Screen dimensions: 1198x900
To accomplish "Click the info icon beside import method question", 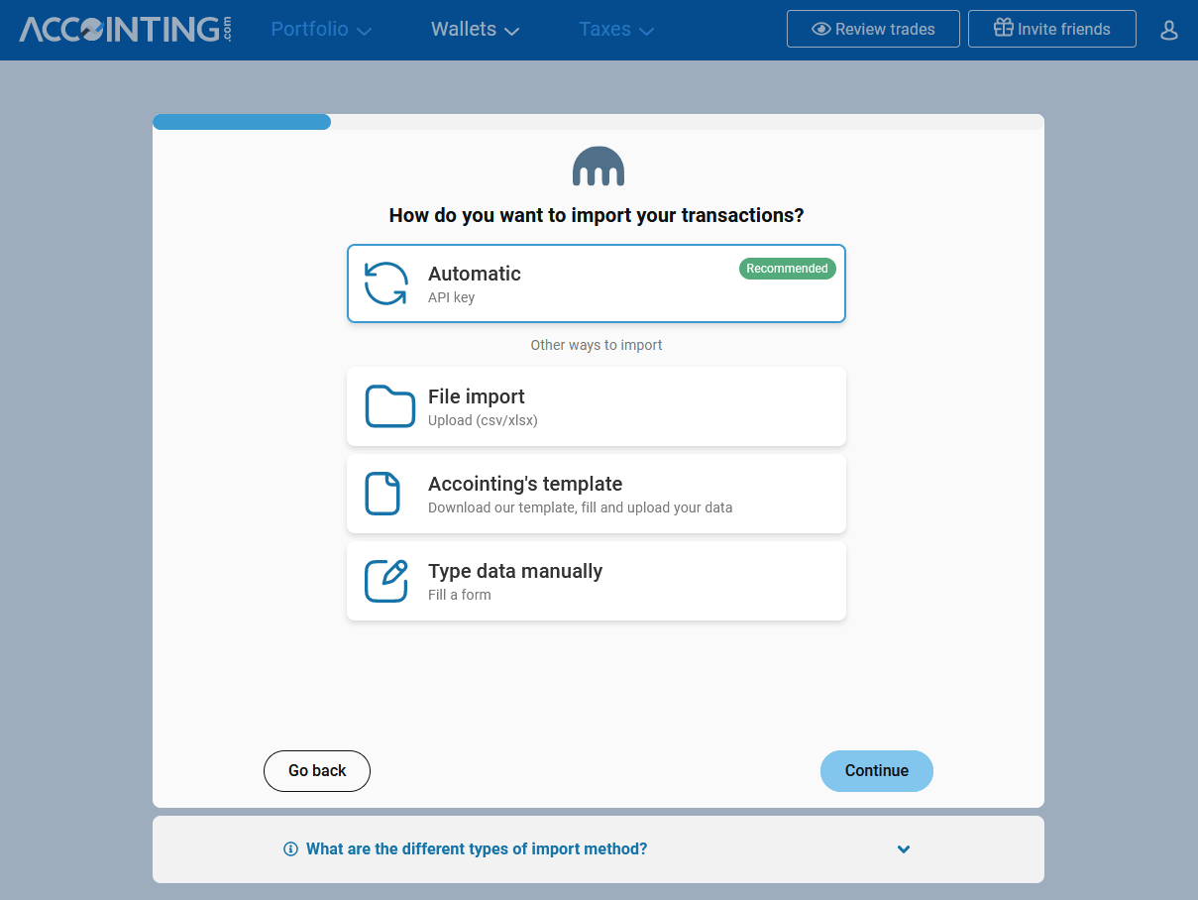I will point(290,849).
